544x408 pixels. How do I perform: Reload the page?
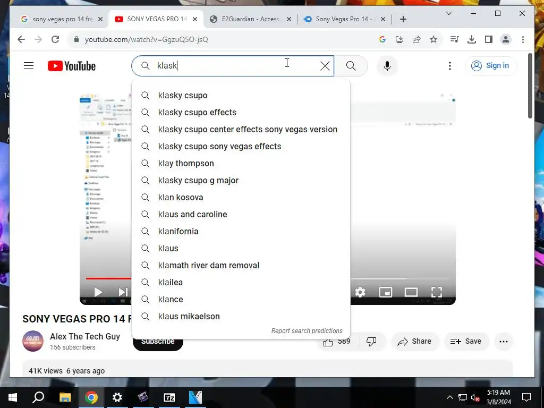(55, 39)
